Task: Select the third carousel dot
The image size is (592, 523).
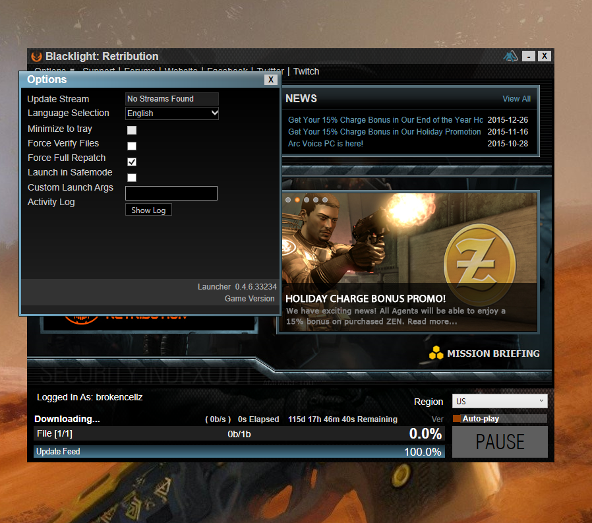Action: pyautogui.click(x=307, y=200)
